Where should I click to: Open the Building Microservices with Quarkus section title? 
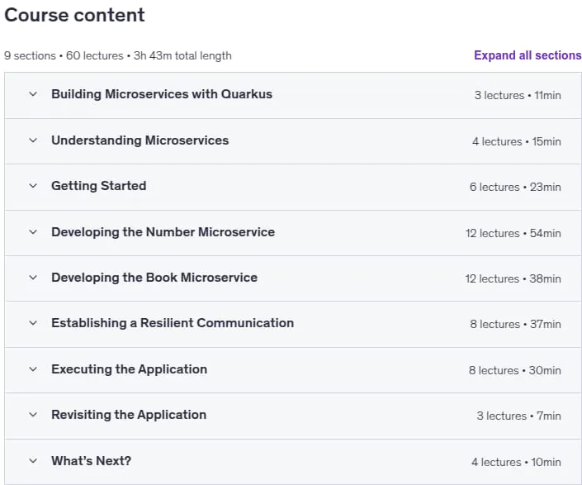point(162,94)
